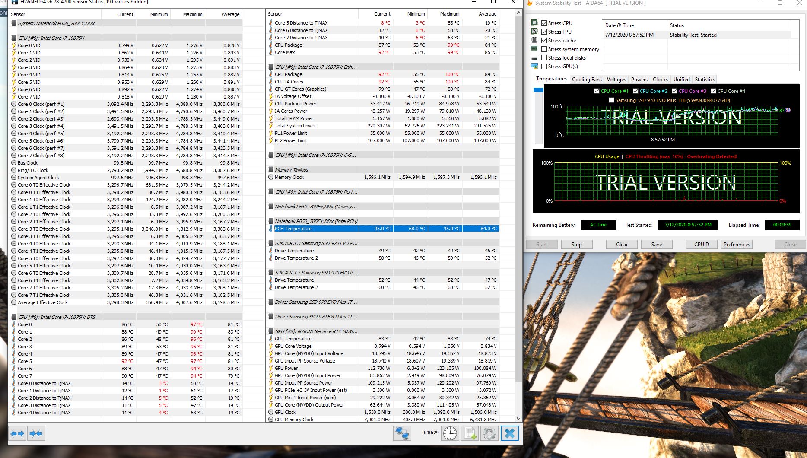Click the PCH Temperature thermometer icon

(x=271, y=229)
